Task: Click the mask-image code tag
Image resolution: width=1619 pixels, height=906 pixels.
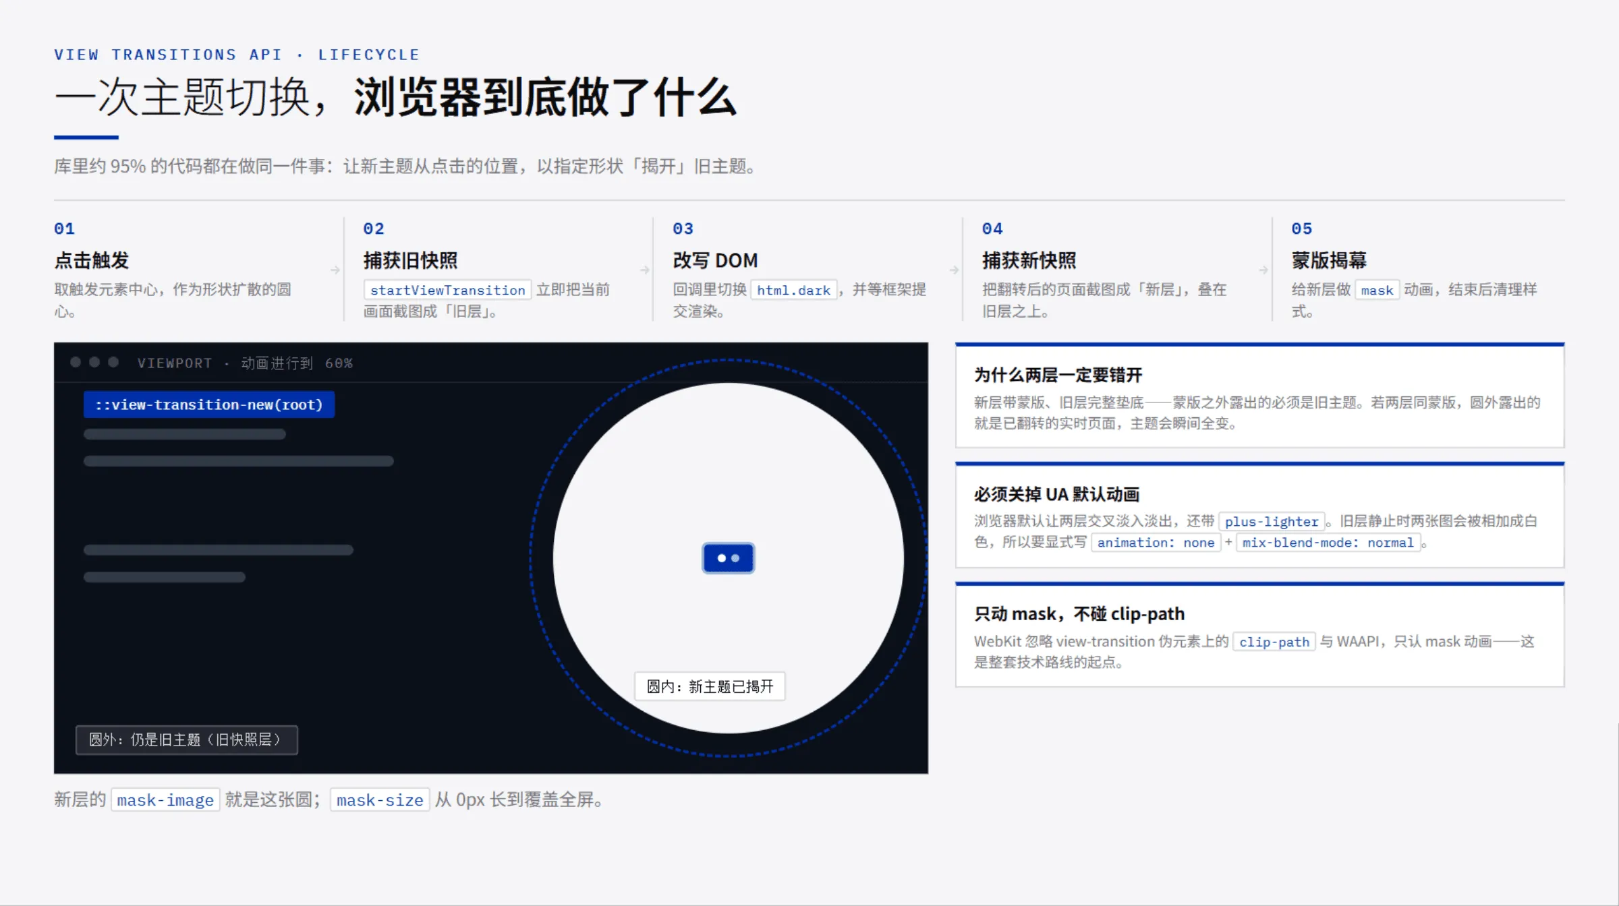Action: pos(165,800)
